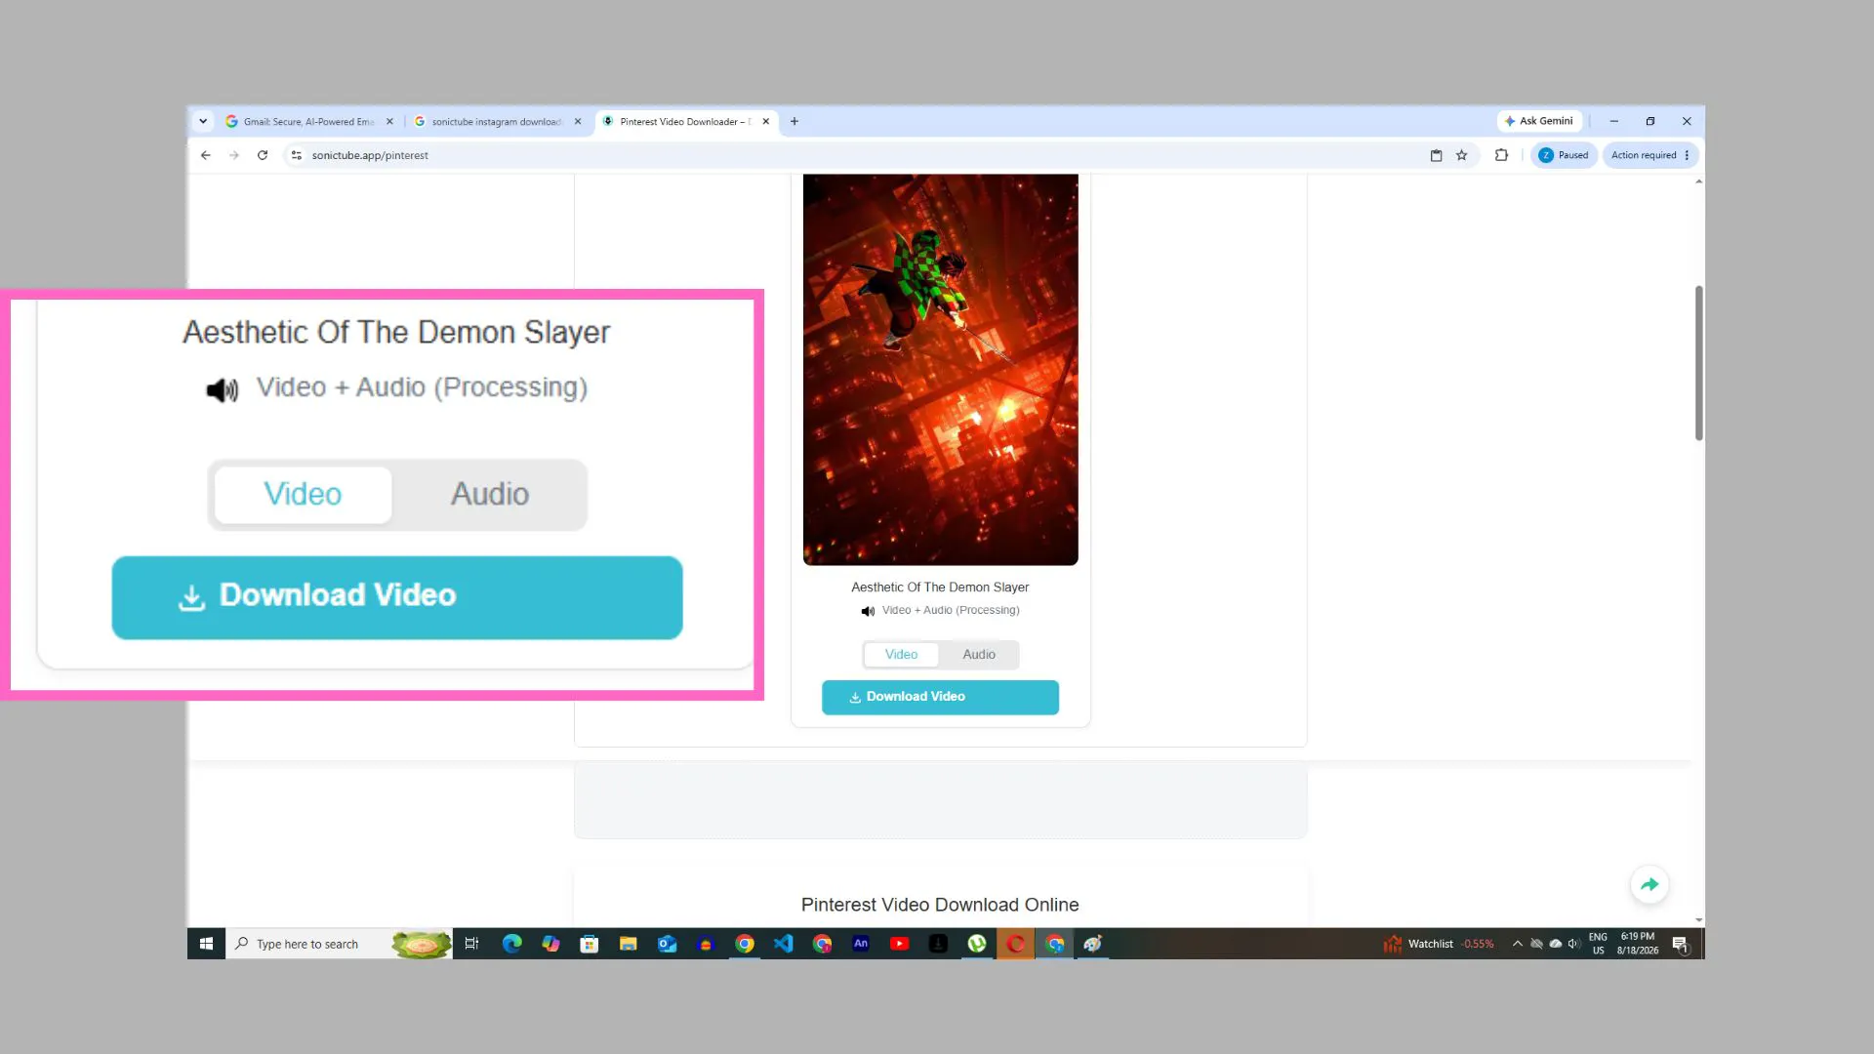Close the Pinterest Video Downloader tab

pyautogui.click(x=766, y=122)
